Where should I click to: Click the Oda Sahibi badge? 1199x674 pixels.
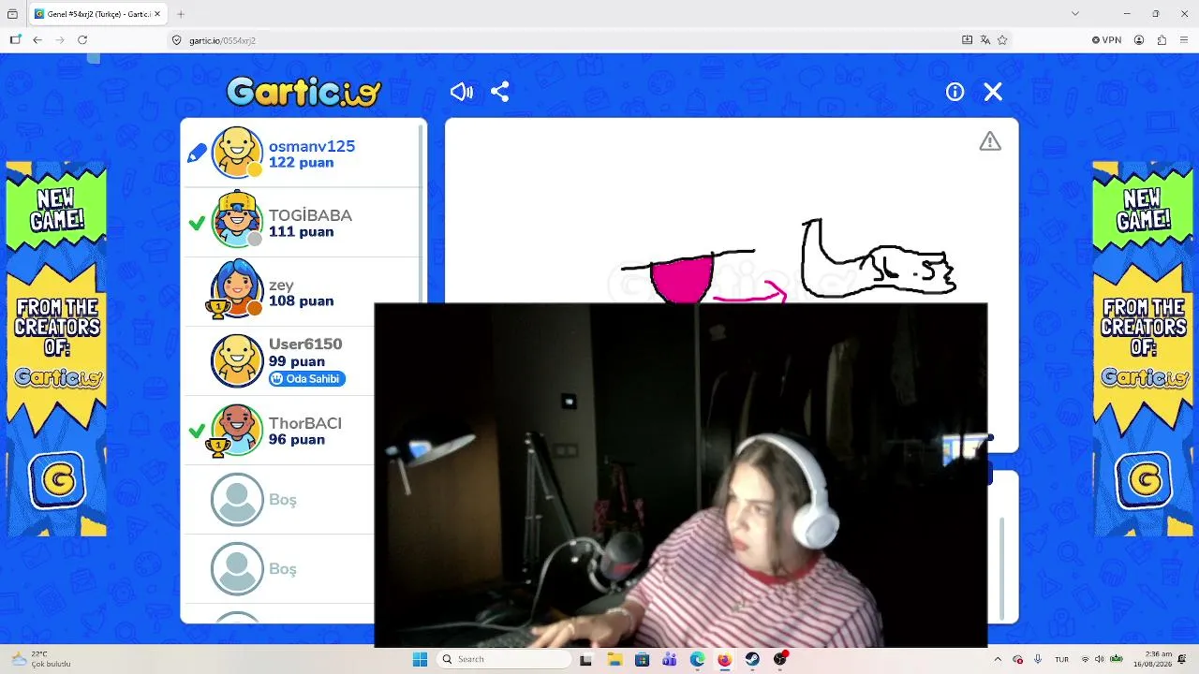pos(307,379)
